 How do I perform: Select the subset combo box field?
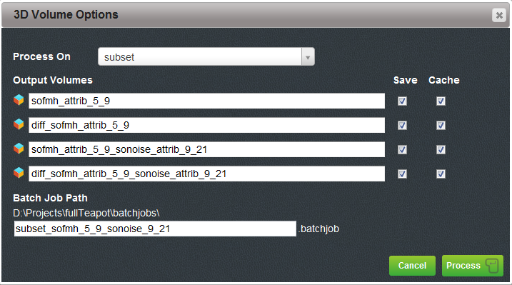[206, 57]
